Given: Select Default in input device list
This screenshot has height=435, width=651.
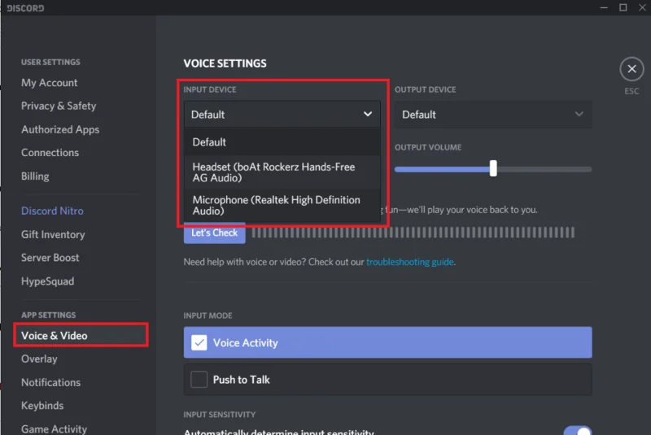Looking at the screenshot, I should [282, 141].
